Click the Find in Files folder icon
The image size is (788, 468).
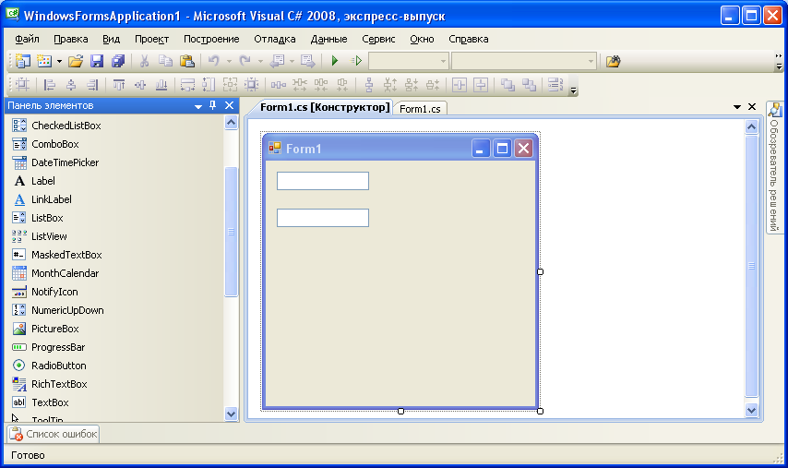613,61
